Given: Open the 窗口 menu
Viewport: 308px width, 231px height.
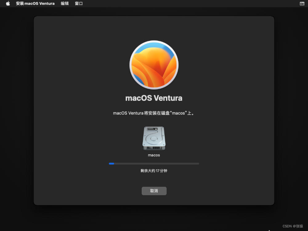Looking at the screenshot, I should [79, 3].
